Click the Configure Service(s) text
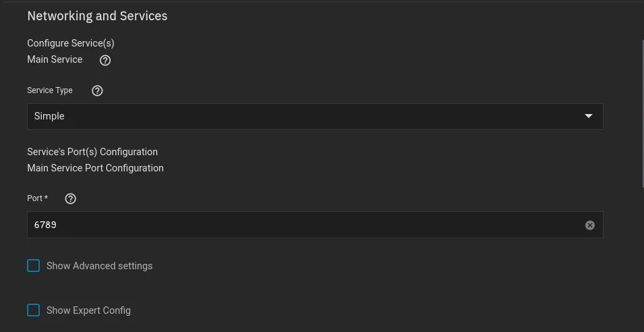644x332 pixels. tap(71, 43)
